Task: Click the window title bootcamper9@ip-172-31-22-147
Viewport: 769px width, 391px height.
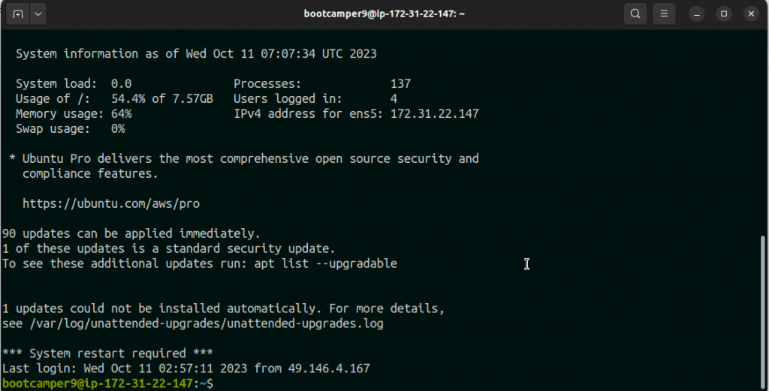Action: coord(384,14)
